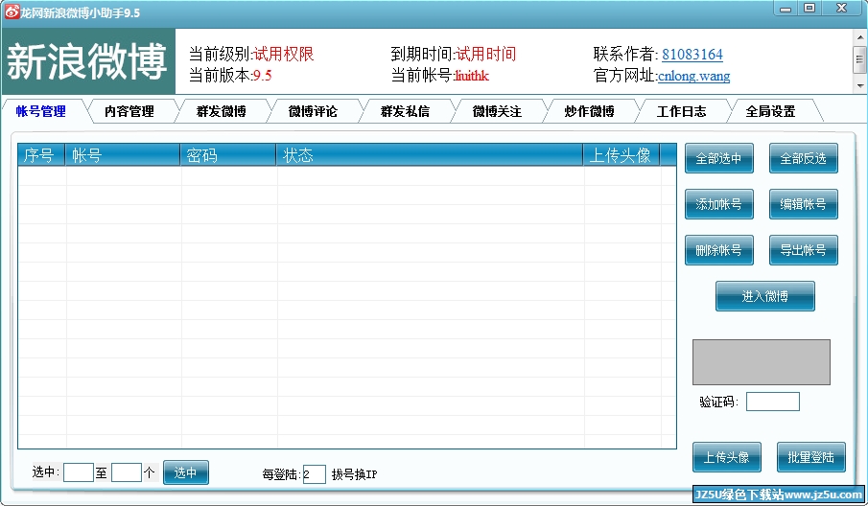Click the 拔号换IP label
This screenshot has width=868, height=506.
(354, 474)
